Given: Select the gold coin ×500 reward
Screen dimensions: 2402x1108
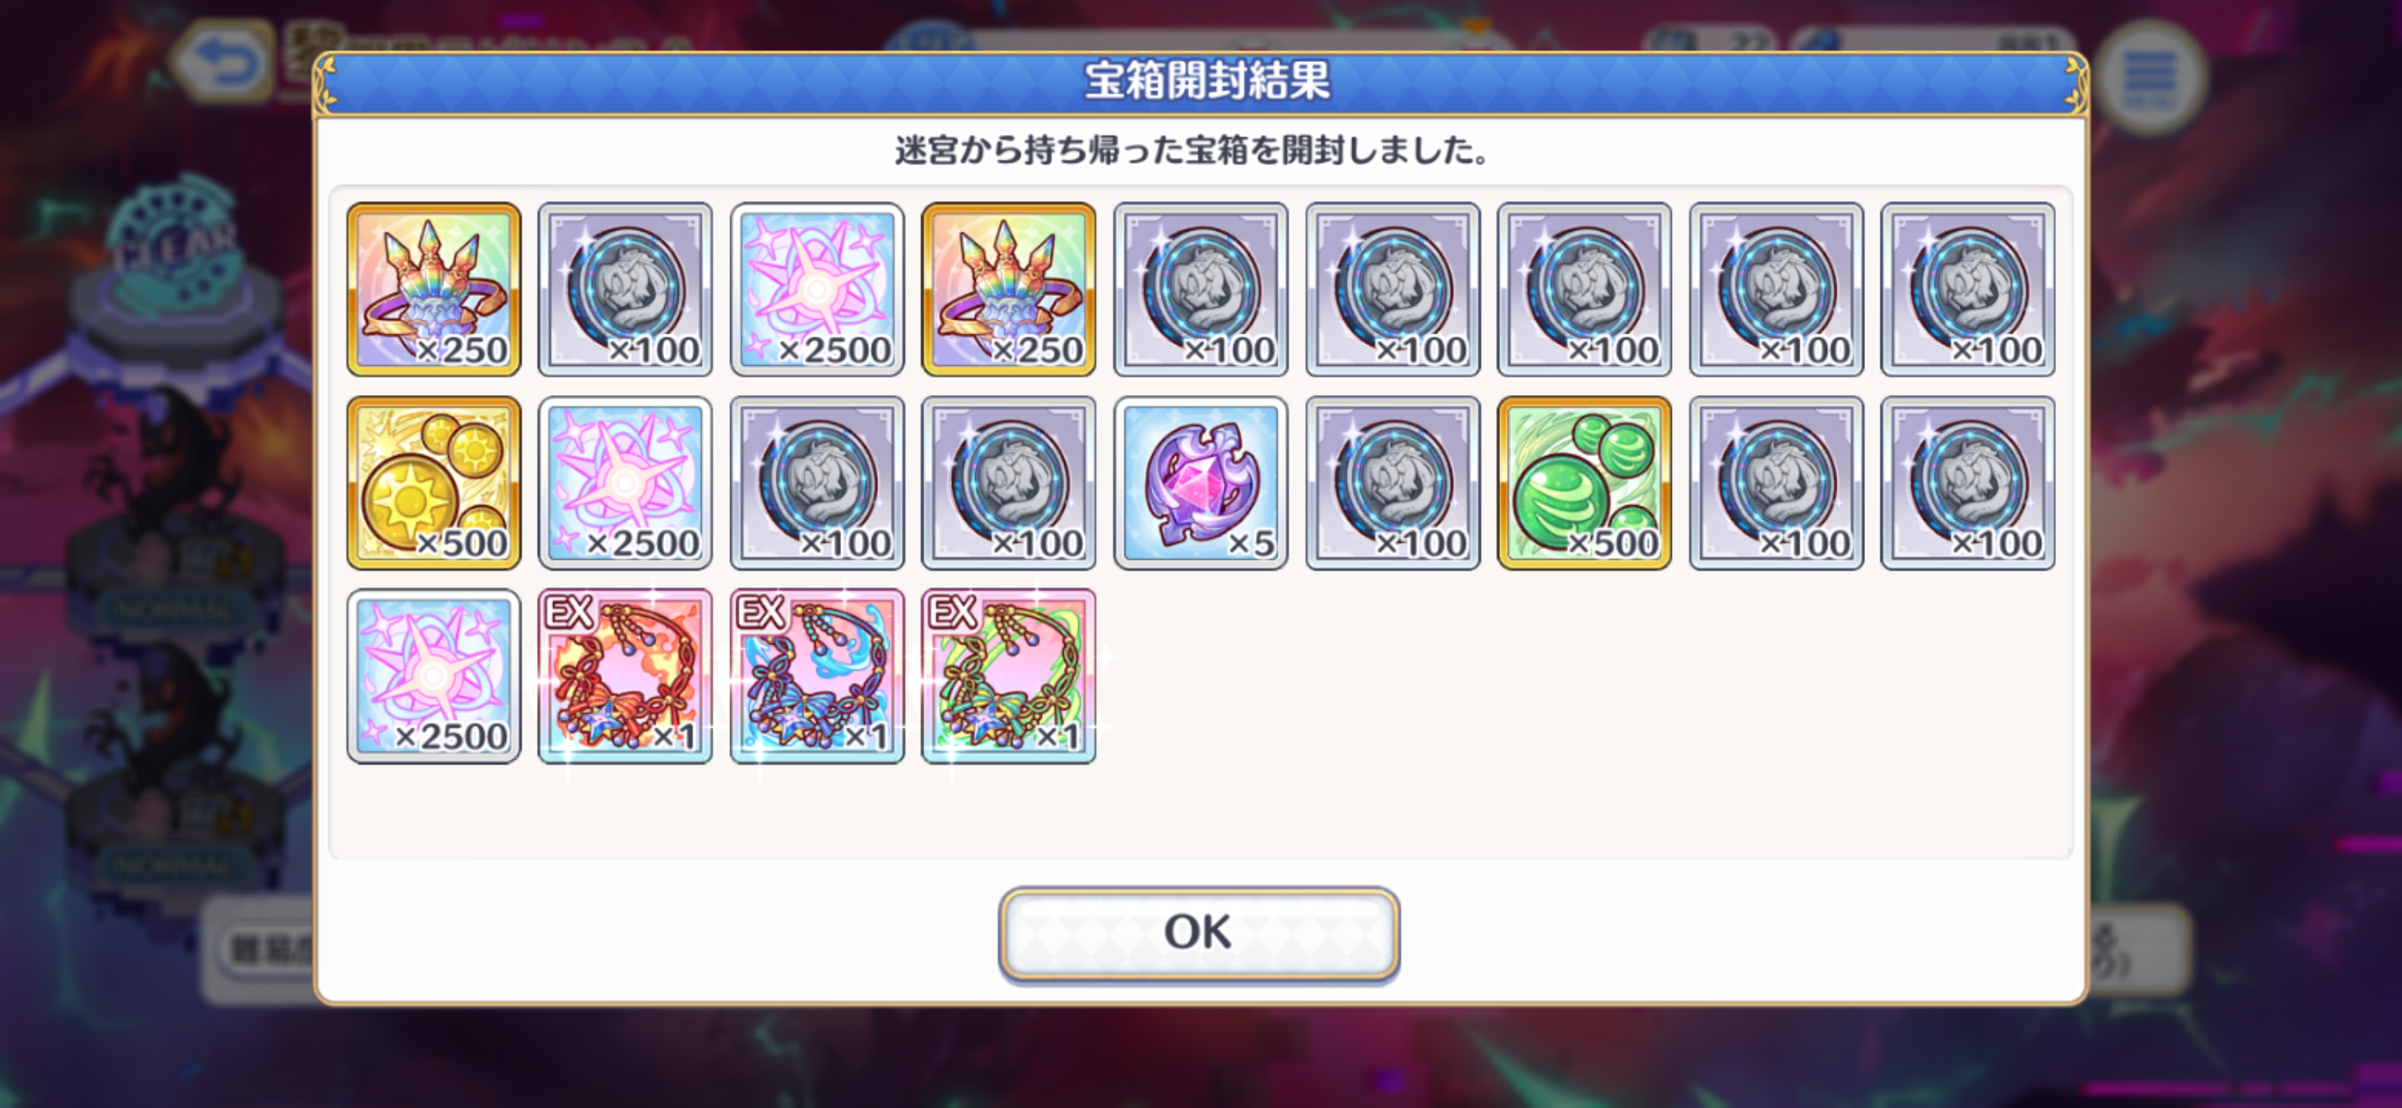Looking at the screenshot, I should (x=434, y=482).
